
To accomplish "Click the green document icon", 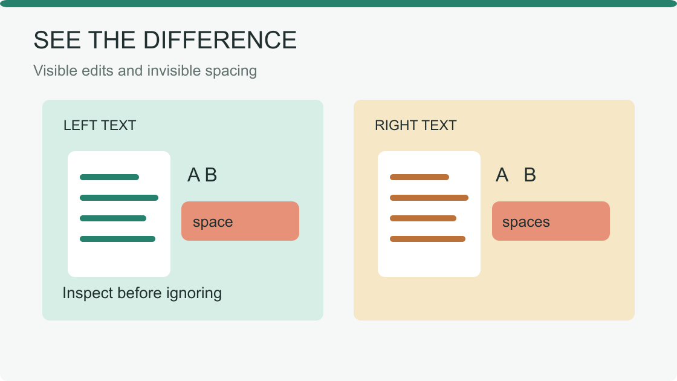I will (119, 214).
